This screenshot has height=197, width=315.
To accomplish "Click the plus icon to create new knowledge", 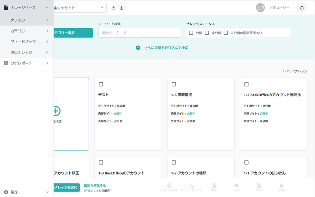I will 57,111.
